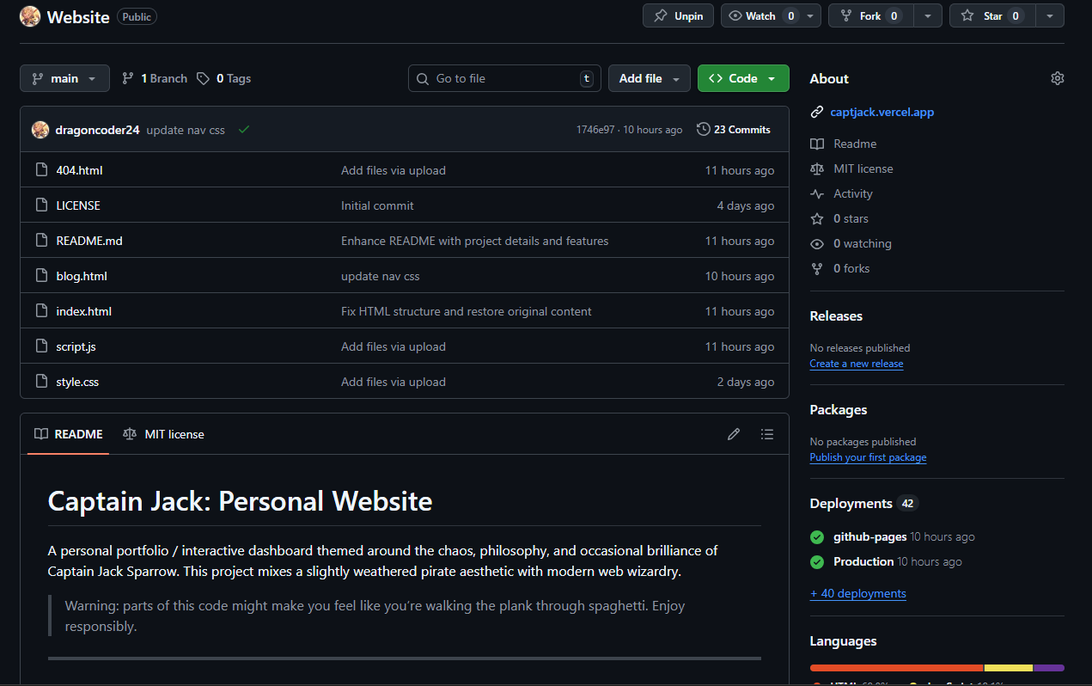The width and height of the screenshot is (1092, 686).
Task: Open the 1 Branch list
Action: click(155, 78)
